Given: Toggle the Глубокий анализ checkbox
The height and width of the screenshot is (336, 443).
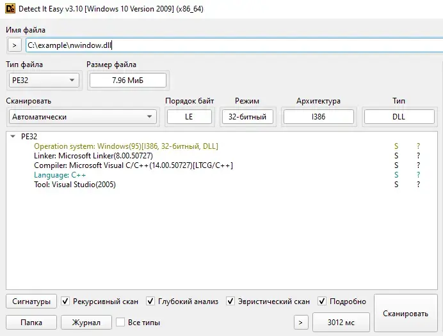Looking at the screenshot, I should [x=150, y=301].
